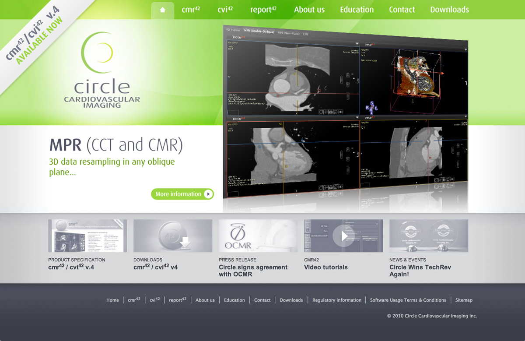525x341 pixels.
Task: Click 'cmr42 / cvi42 v.4' under Product Specification
Action: [x=71, y=267]
